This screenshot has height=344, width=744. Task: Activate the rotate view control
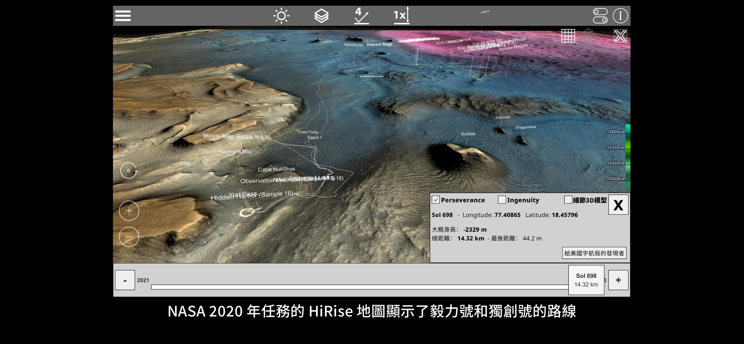point(129,170)
